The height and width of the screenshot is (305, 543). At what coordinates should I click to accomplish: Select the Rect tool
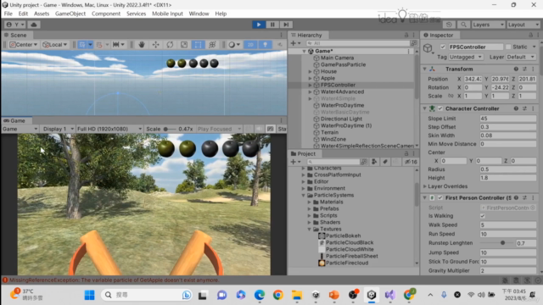tap(198, 45)
